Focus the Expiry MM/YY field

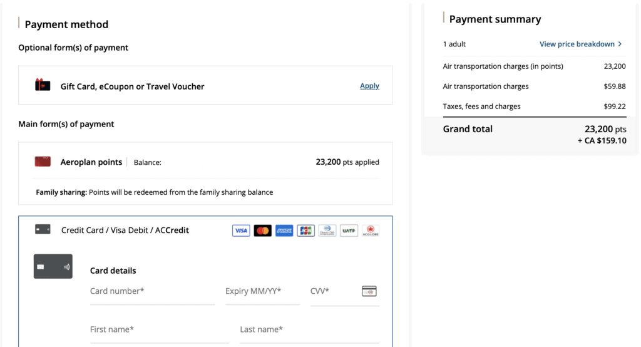tap(262, 294)
